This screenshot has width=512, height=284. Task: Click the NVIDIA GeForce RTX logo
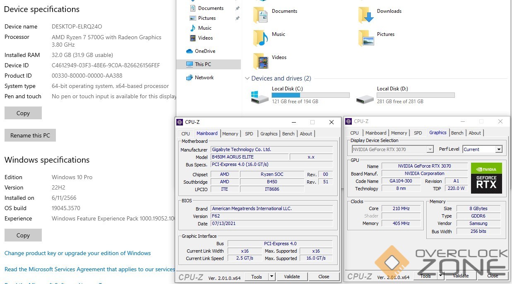tap(486, 178)
